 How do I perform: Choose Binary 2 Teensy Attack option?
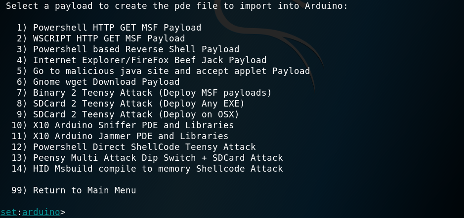tap(152, 92)
